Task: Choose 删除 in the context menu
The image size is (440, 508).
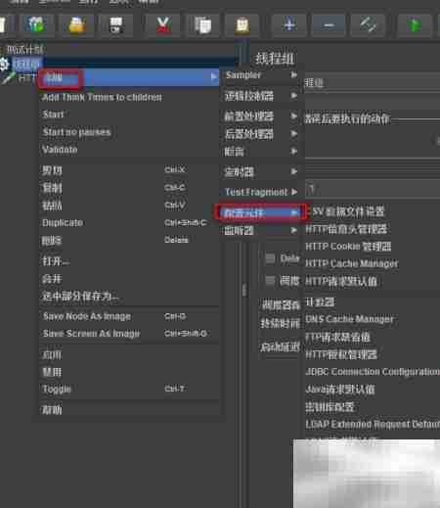Action: (x=128, y=241)
